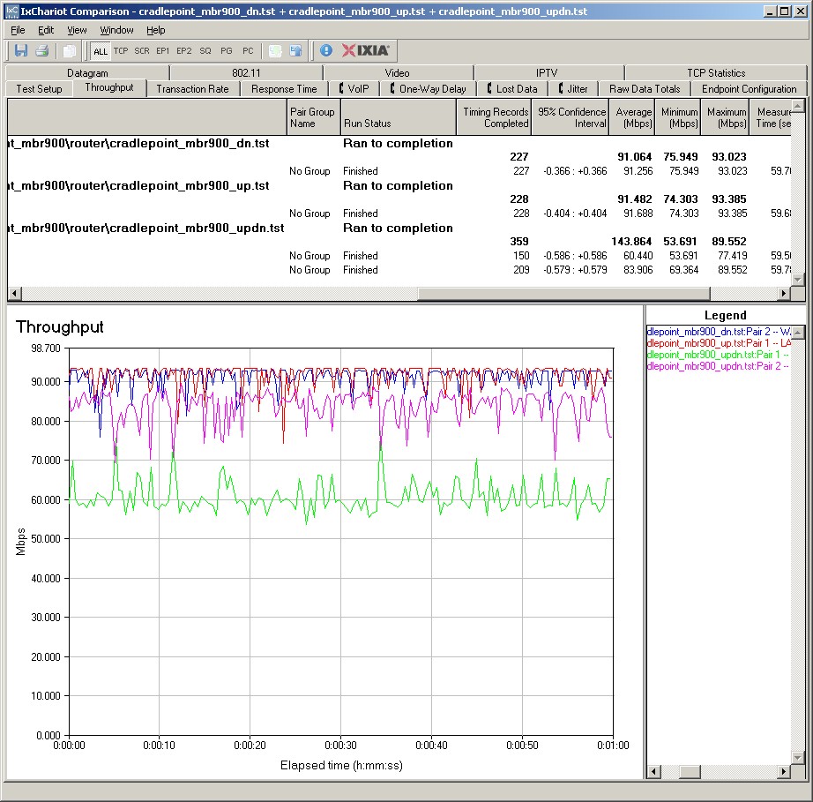Viewport: 813px width, 802px height.
Task: Select the cradlepoint_mbr900_up.tst row
Action: pos(399,185)
